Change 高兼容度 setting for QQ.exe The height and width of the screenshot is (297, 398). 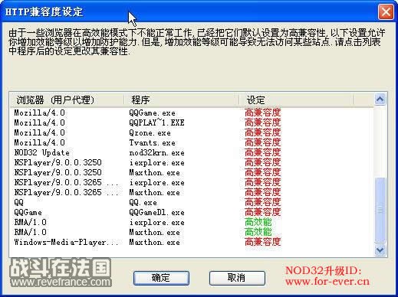(x=262, y=202)
